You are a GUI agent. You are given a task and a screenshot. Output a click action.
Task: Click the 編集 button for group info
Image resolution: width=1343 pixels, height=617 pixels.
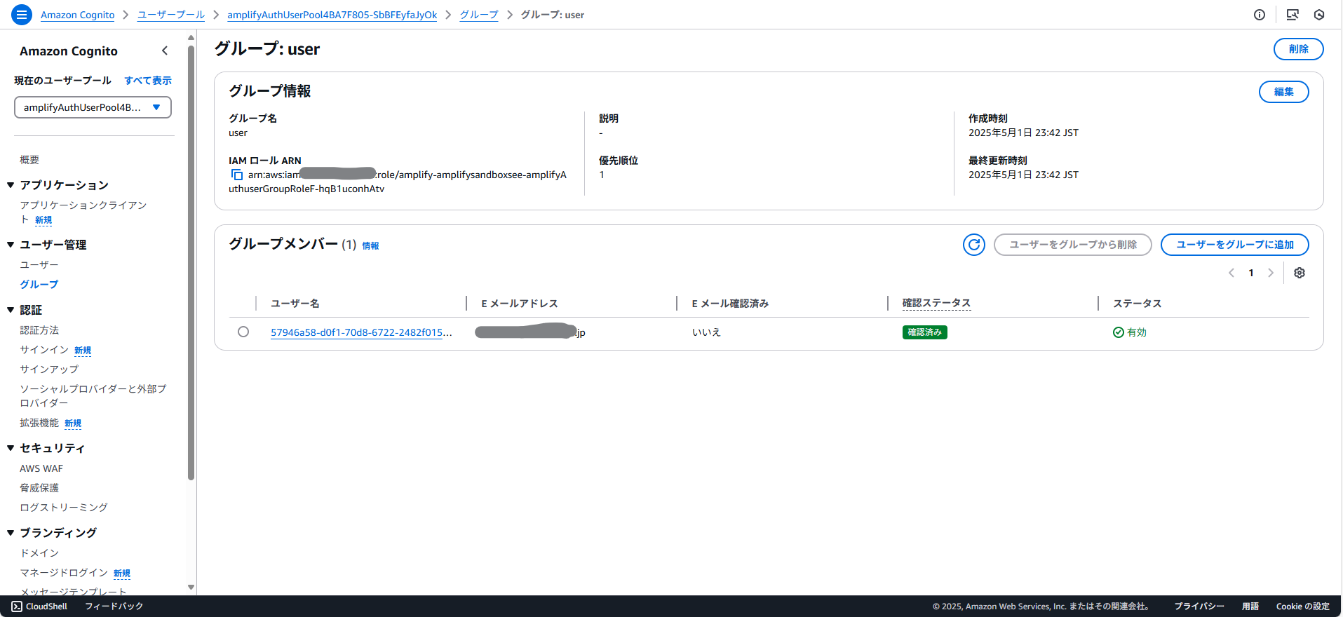[1283, 92]
